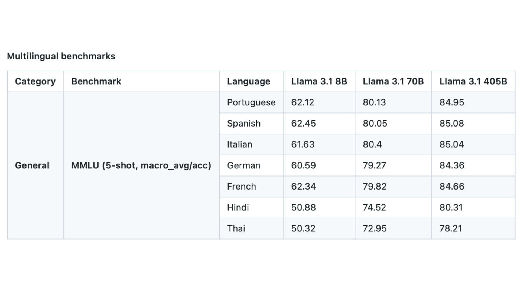Image resolution: width=520 pixels, height=292 pixels.
Task: Select the 84.95 Portuguese 405B score
Action: coord(451,102)
